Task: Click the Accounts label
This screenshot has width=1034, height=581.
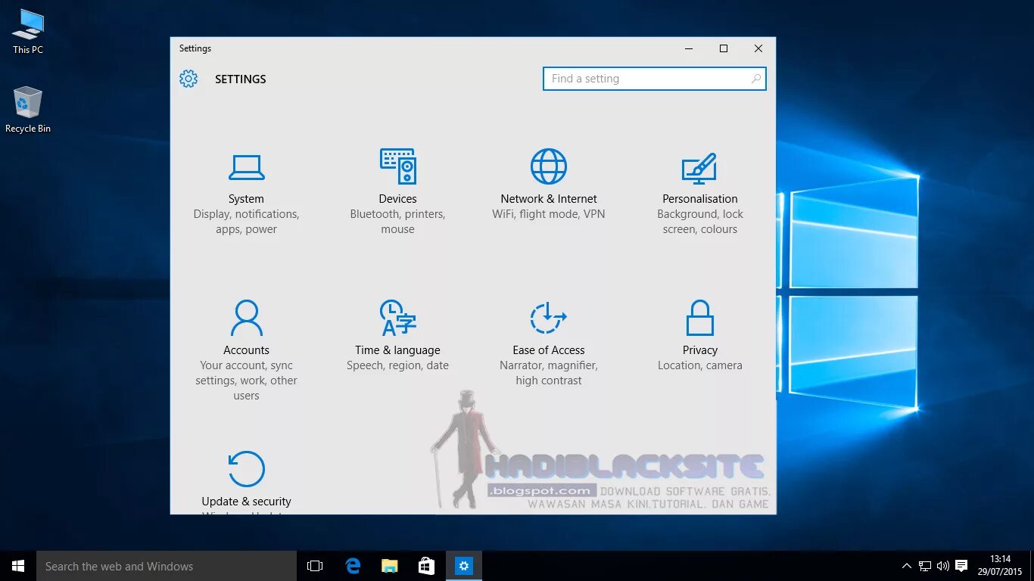Action: tap(246, 350)
